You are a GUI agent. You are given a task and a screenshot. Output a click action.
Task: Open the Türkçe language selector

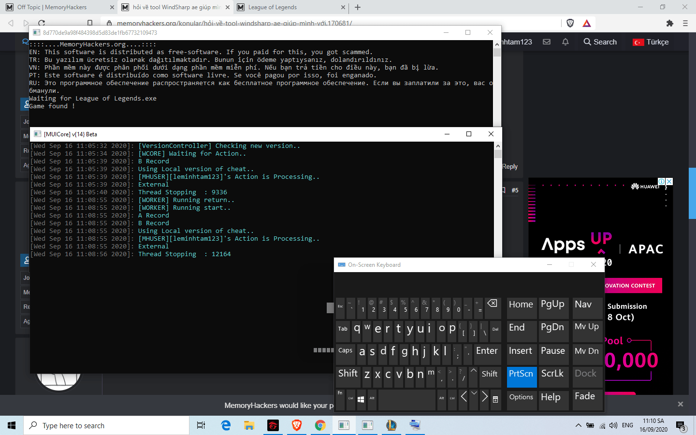[x=651, y=42]
